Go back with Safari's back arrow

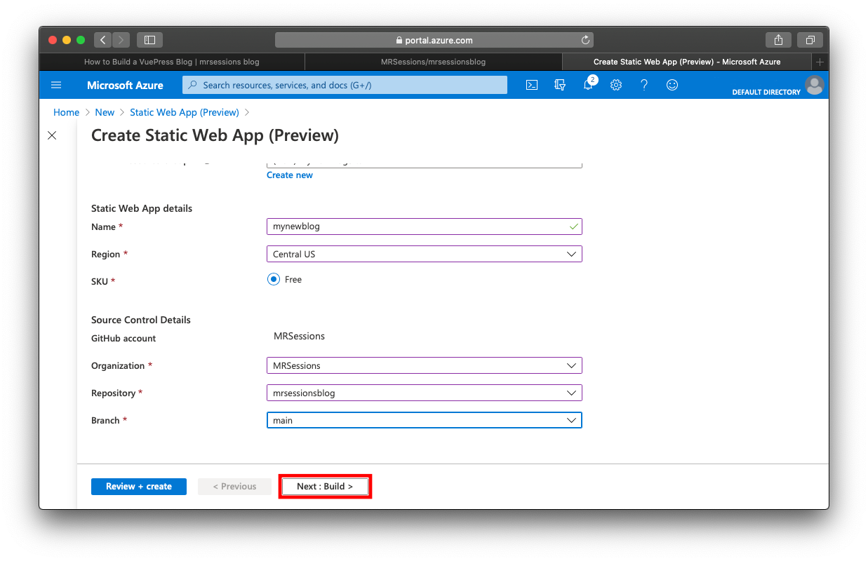tap(103, 40)
